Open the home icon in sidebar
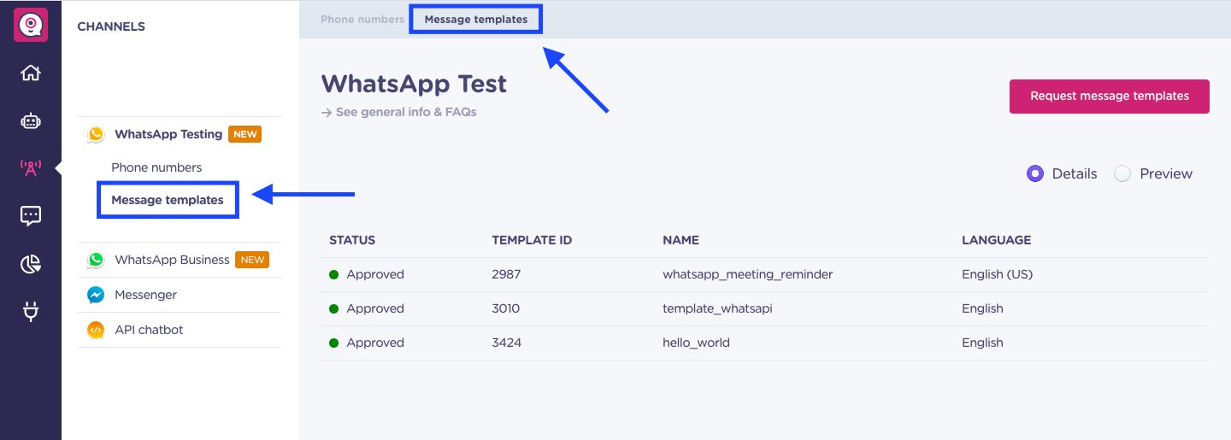 tap(31, 73)
